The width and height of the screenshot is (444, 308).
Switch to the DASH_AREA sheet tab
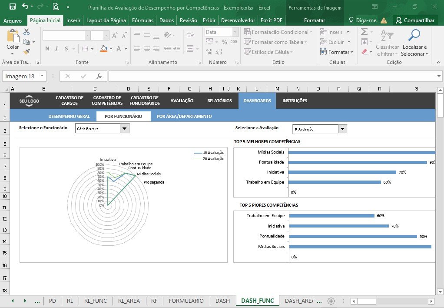click(299, 301)
